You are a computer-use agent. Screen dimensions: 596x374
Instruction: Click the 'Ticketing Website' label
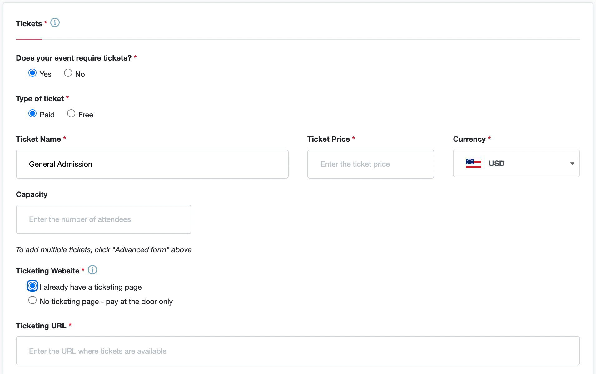coord(48,271)
